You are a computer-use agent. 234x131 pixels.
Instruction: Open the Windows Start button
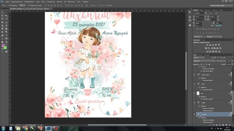[x=3, y=128]
